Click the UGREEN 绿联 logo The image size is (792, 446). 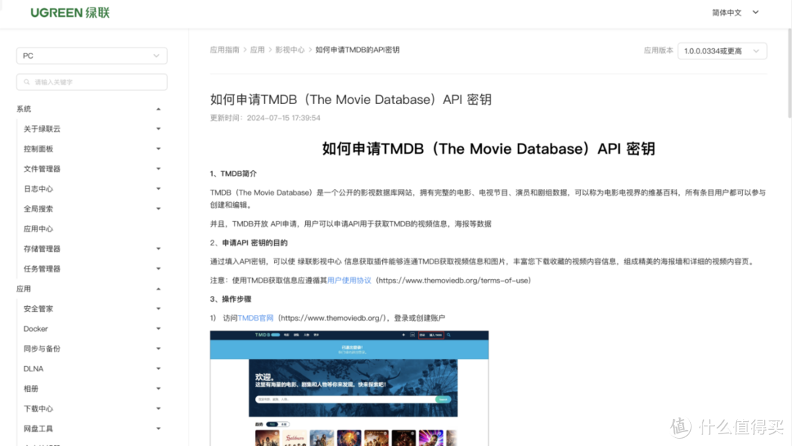[x=70, y=12]
